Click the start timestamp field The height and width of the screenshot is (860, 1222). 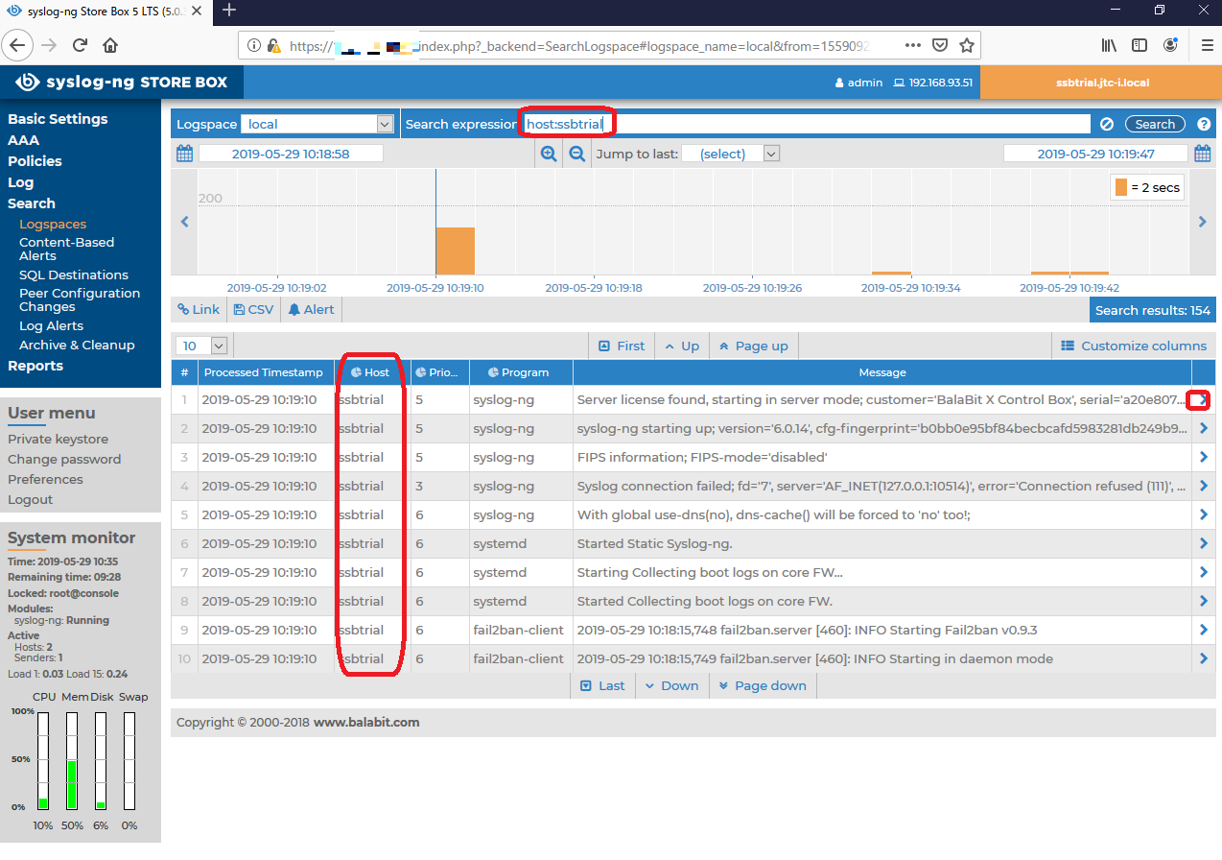291,154
